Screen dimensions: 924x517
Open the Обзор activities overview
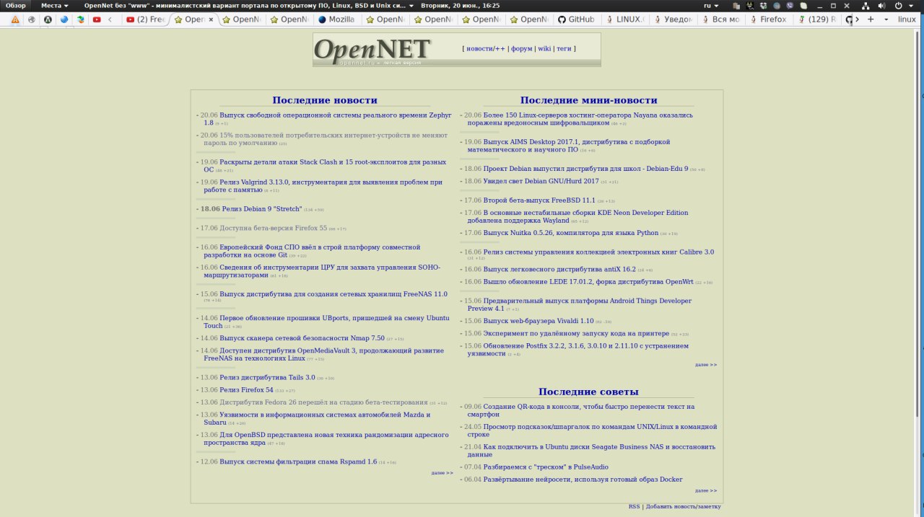point(16,5)
